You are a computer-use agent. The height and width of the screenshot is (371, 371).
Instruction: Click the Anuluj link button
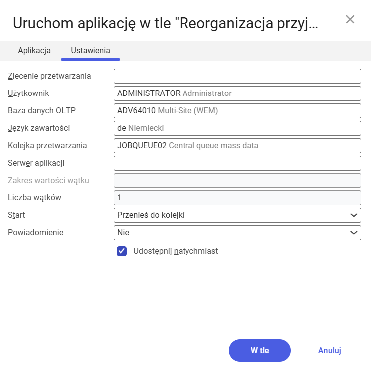coord(329,350)
